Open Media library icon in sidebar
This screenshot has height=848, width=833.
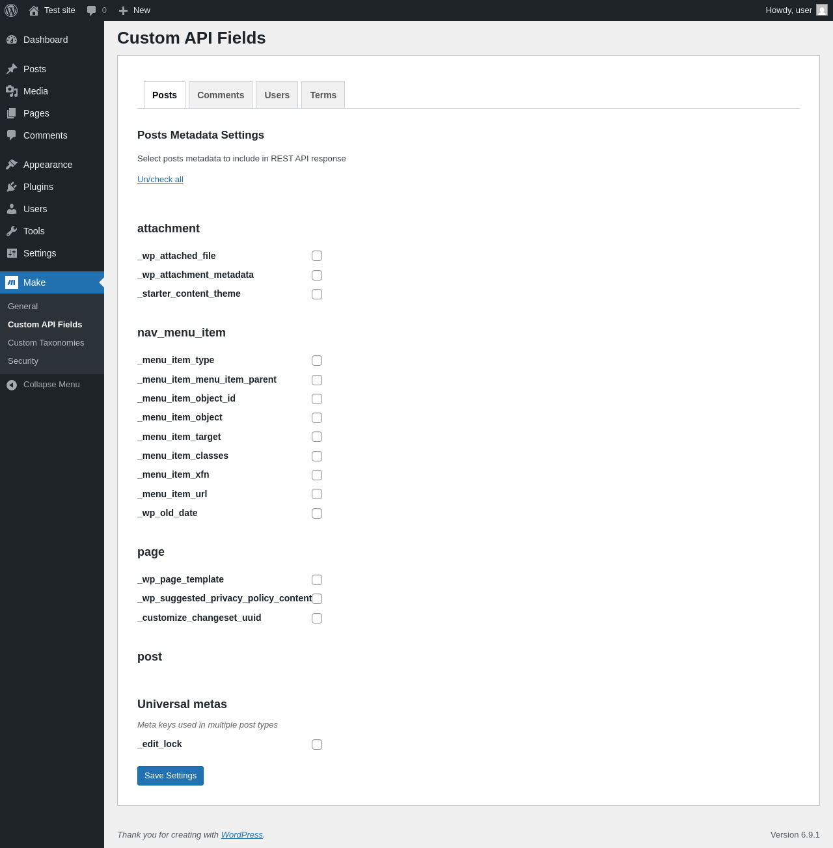tap(12, 91)
